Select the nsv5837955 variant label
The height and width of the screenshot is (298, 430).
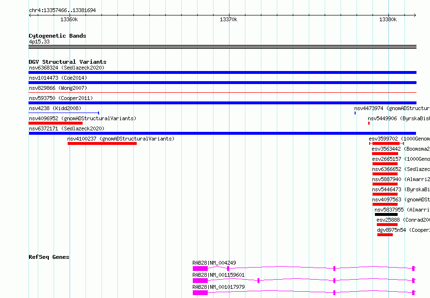(x=402, y=210)
